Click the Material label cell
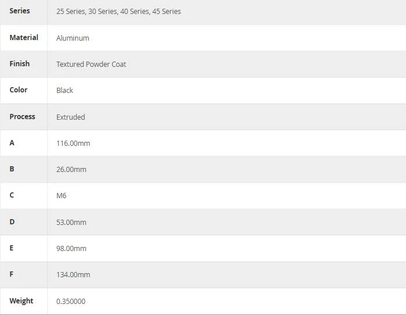Viewport: 406px width, 315px height. pos(24,38)
